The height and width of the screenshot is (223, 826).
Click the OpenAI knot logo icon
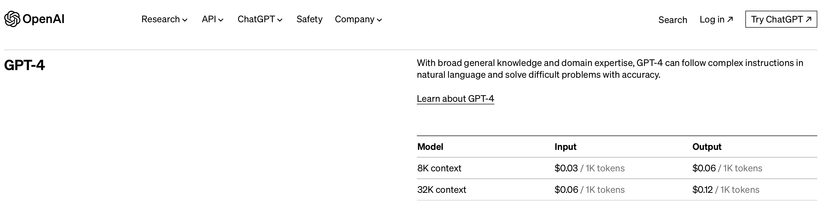tap(12, 19)
